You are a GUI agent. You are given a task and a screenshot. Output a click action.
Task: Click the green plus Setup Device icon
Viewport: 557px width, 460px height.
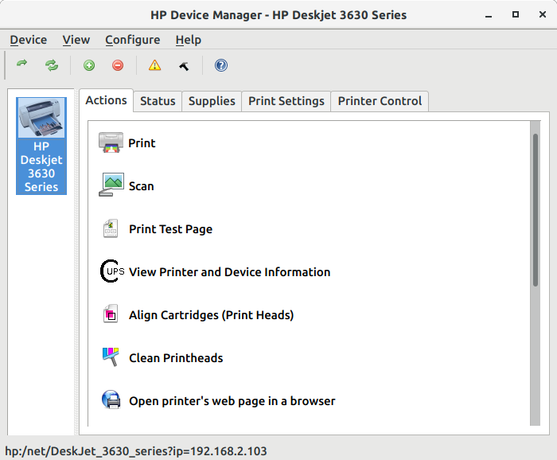click(x=89, y=65)
